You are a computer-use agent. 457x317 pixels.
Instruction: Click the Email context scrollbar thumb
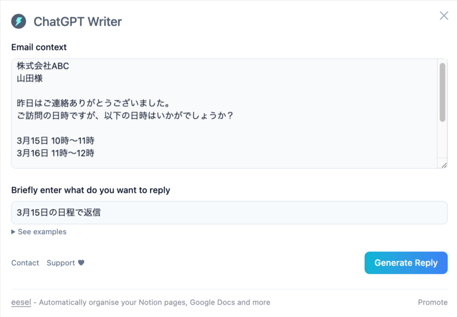click(442, 92)
